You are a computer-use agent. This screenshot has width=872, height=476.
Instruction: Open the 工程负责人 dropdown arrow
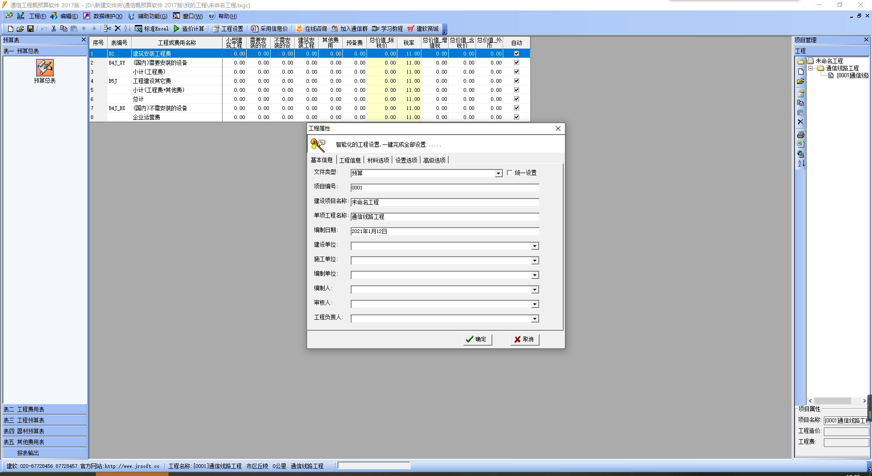535,319
